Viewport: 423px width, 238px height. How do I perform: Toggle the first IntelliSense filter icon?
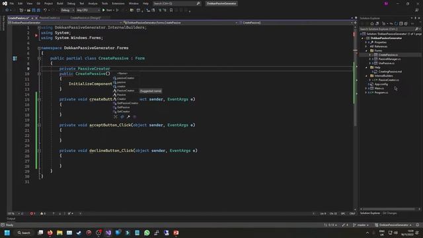click(x=116, y=117)
